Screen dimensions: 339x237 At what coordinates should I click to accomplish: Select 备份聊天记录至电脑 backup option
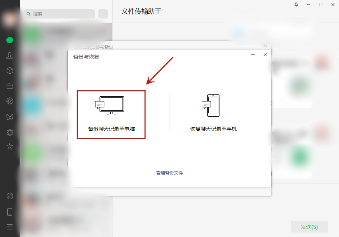(x=111, y=114)
